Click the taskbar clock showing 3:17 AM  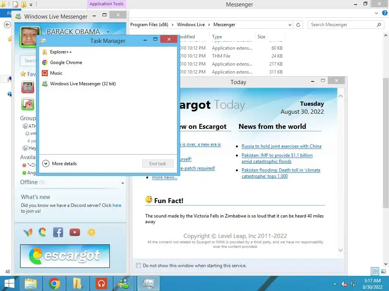[x=372, y=284]
